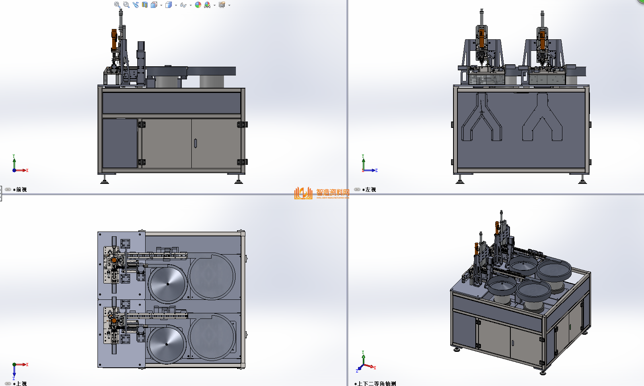Click the View Orientation cube icon
The height and width of the screenshot is (386, 644).
[154, 5]
